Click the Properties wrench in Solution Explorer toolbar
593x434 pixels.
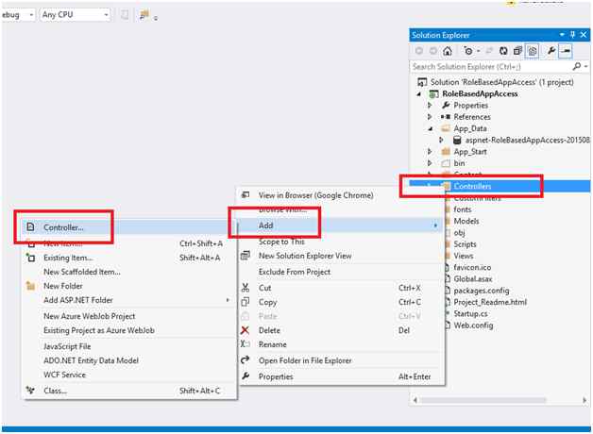point(551,51)
